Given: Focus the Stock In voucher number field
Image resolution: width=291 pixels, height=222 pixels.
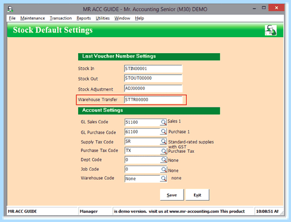Looking at the screenshot, I should pyautogui.click(x=153, y=69).
